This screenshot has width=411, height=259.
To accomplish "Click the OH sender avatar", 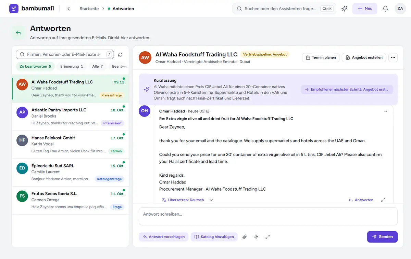I will click(145, 111).
